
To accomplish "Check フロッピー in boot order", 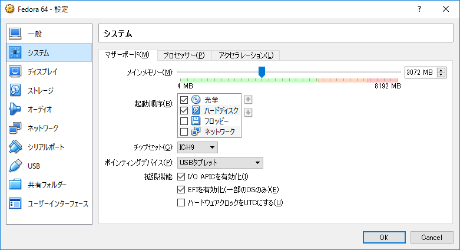I will tap(184, 121).
